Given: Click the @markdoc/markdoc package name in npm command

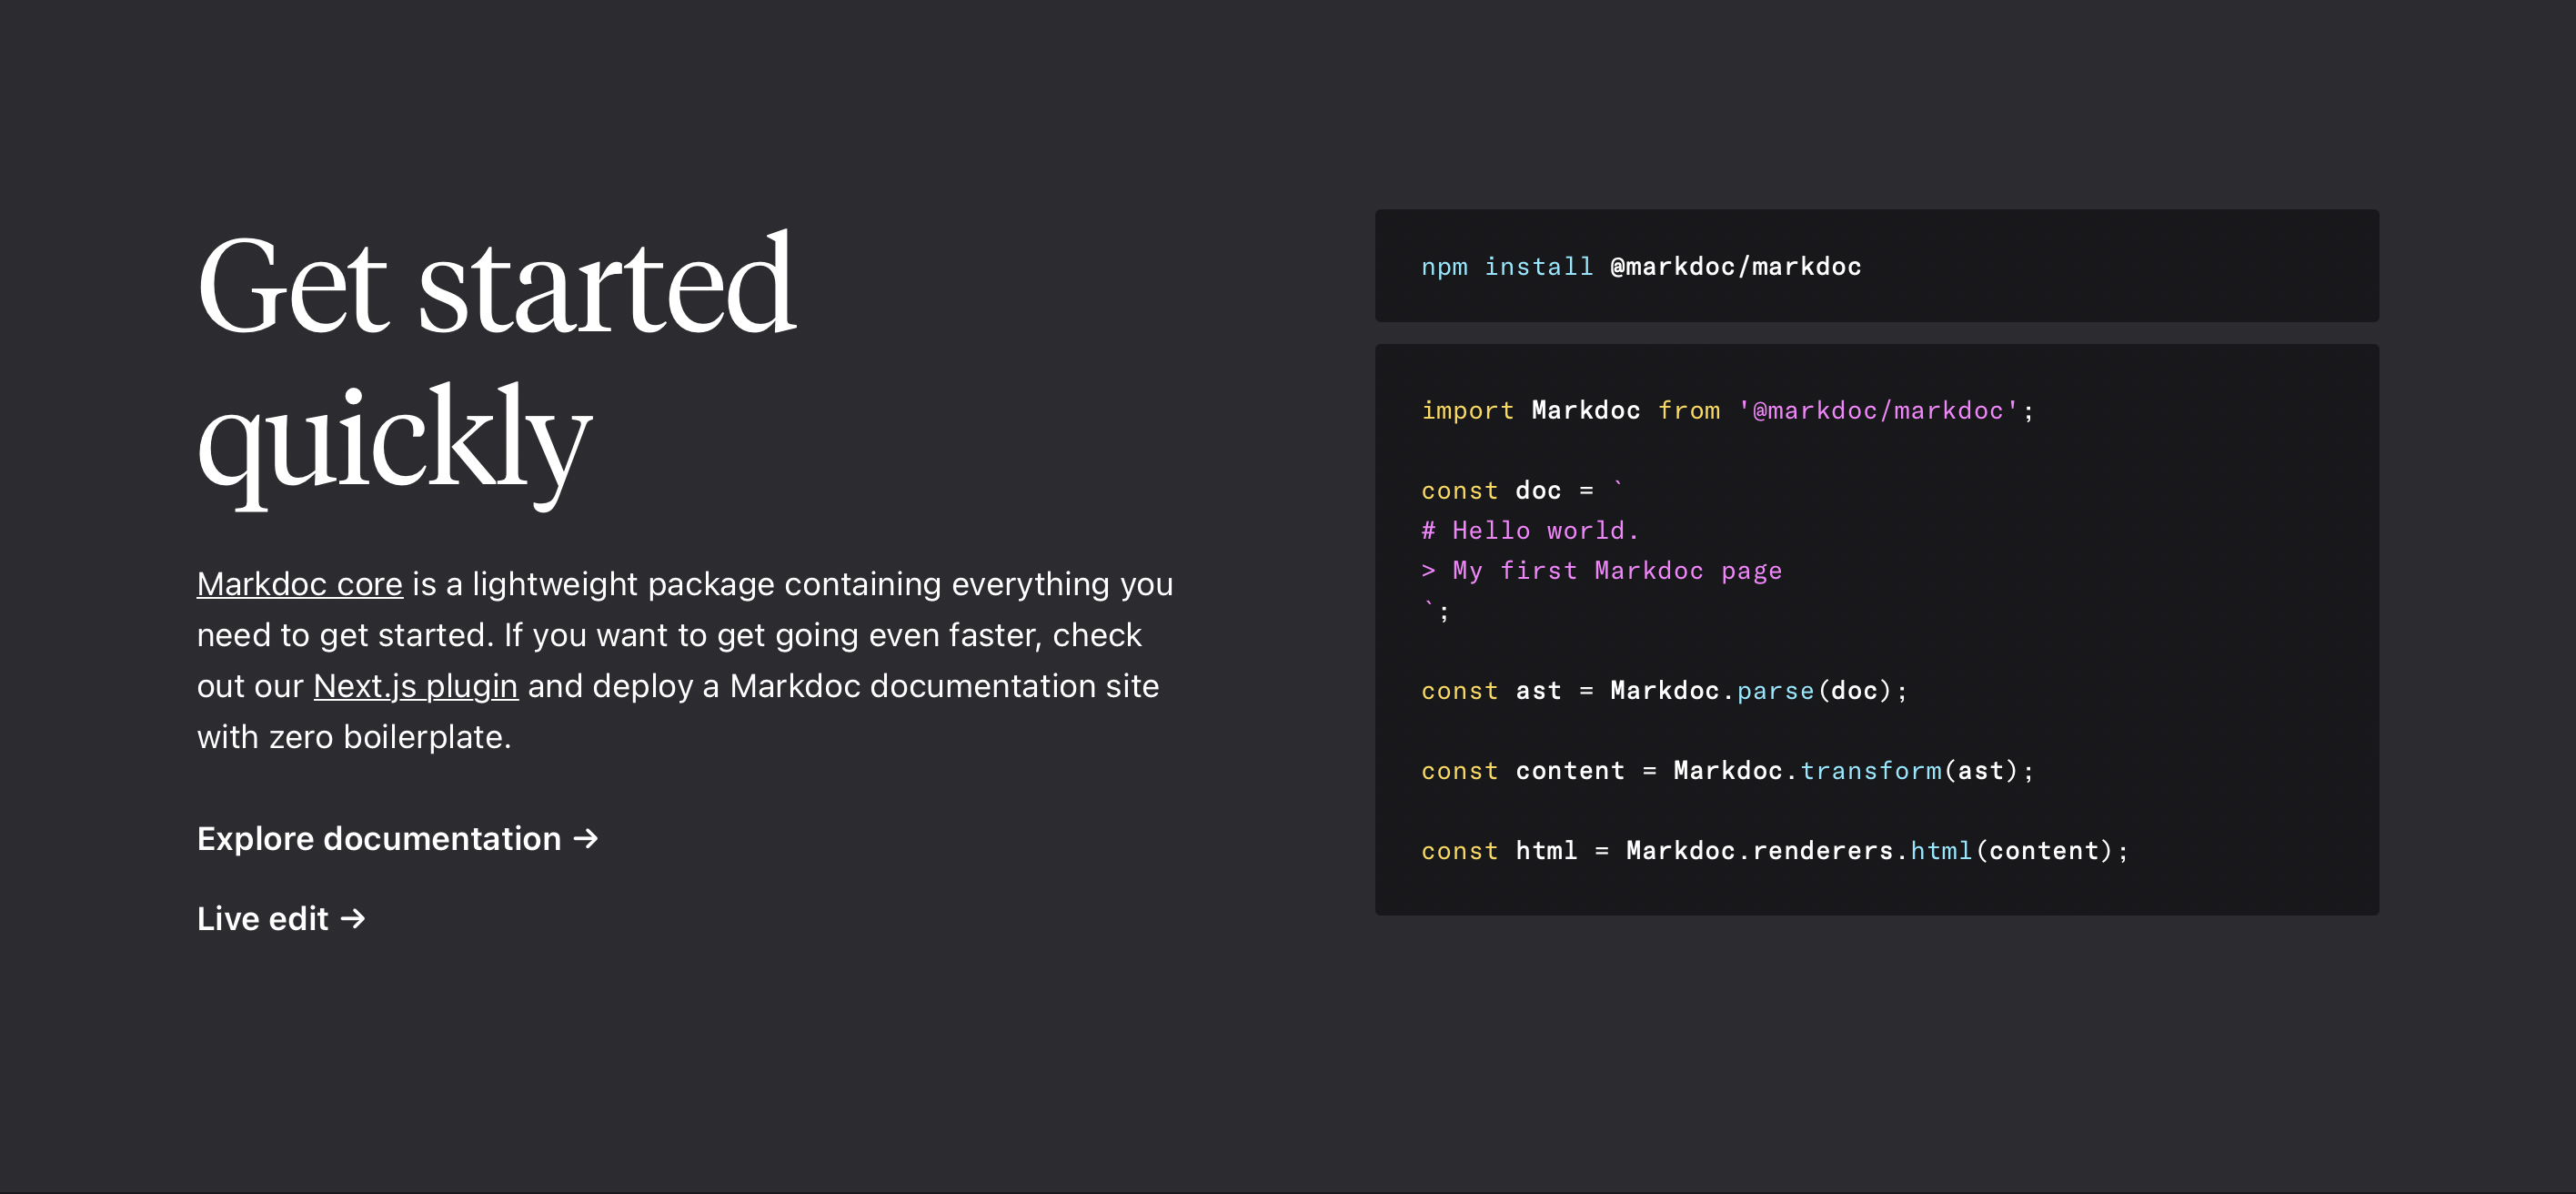Looking at the screenshot, I should pos(1735,268).
